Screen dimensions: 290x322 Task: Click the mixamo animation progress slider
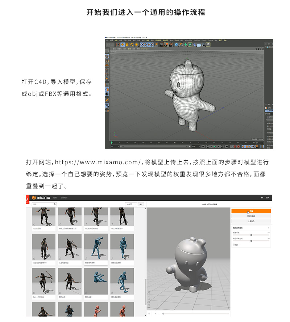point(196,314)
